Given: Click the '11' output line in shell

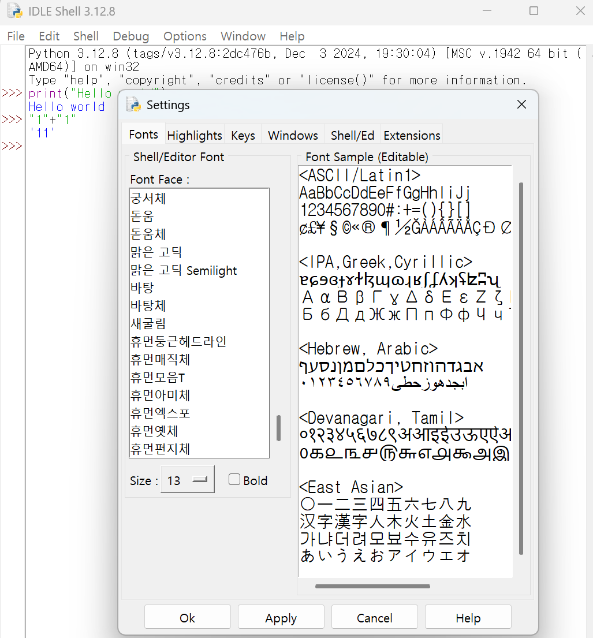Looking at the screenshot, I should coord(42,133).
